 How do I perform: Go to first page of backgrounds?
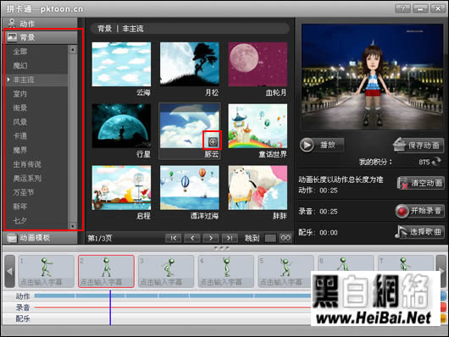pos(174,238)
